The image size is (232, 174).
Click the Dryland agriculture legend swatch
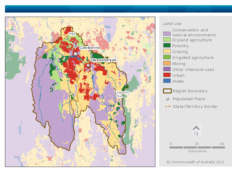click(167, 40)
